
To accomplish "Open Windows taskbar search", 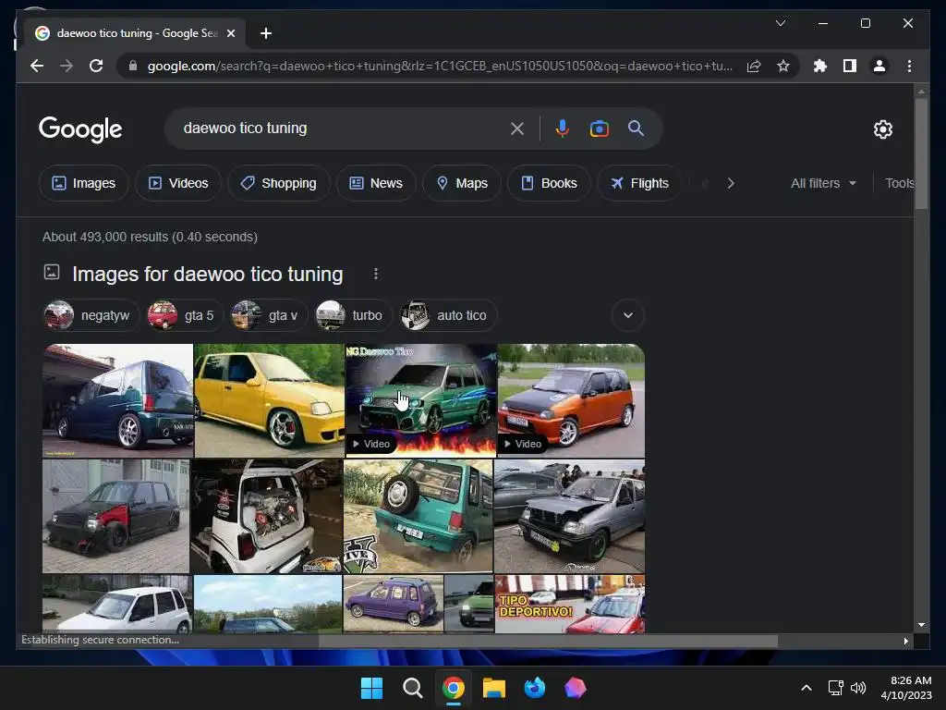I will 413,688.
